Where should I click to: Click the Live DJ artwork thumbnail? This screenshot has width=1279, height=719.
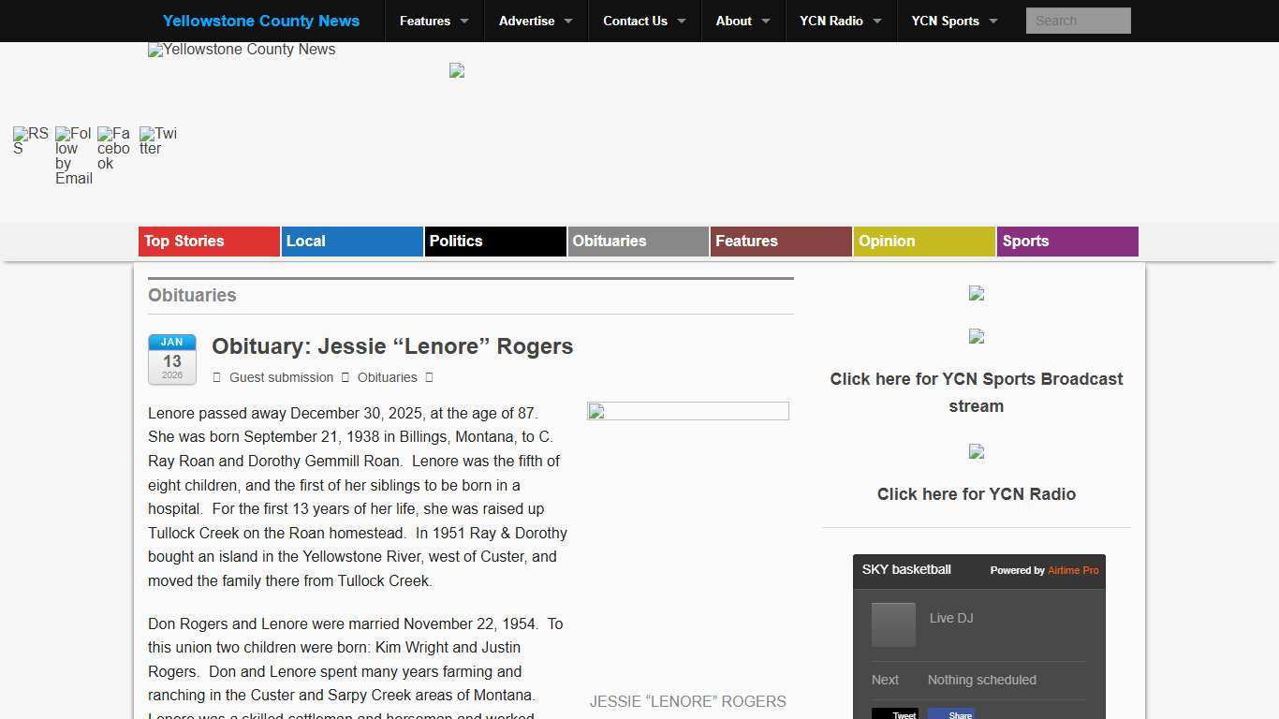click(893, 624)
